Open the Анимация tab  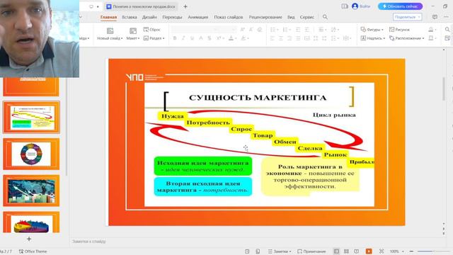(198, 17)
